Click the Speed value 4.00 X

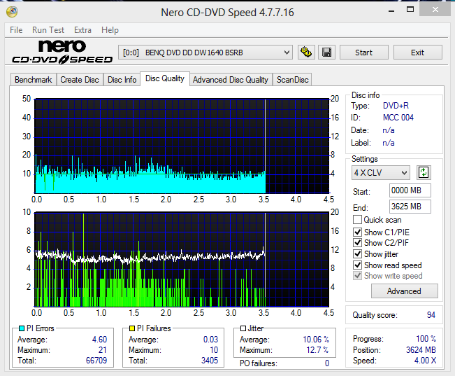[425, 361]
